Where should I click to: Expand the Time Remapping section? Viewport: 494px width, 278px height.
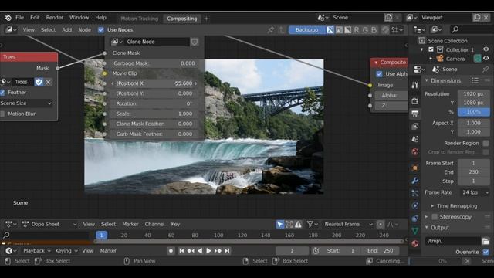click(432, 206)
